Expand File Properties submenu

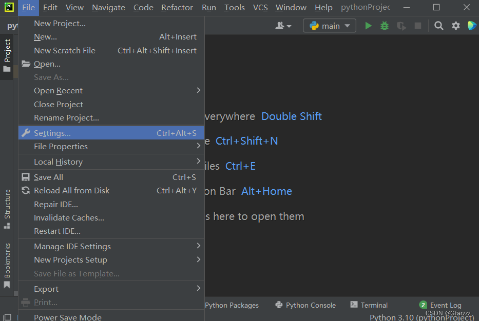(x=111, y=147)
